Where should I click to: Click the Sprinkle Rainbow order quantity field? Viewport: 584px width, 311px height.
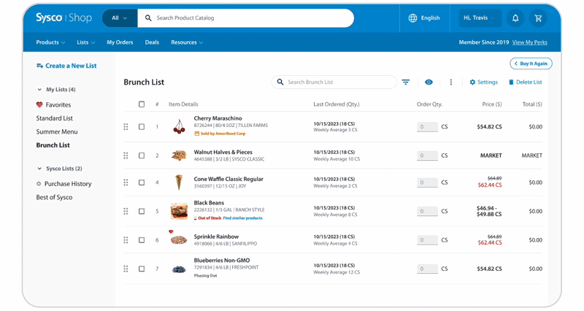click(x=427, y=240)
